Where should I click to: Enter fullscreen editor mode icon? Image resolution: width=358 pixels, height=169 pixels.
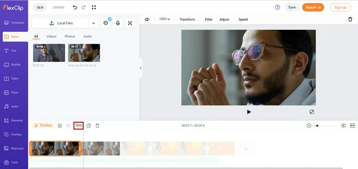point(94,7)
